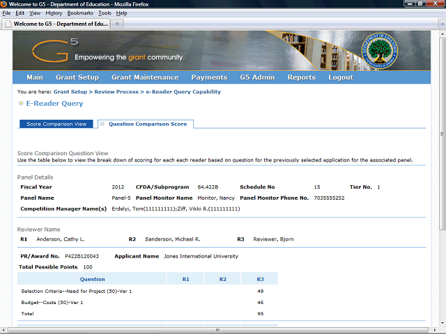Select the Welcome to G5 browser tab
446x334 pixels.
[56, 24]
